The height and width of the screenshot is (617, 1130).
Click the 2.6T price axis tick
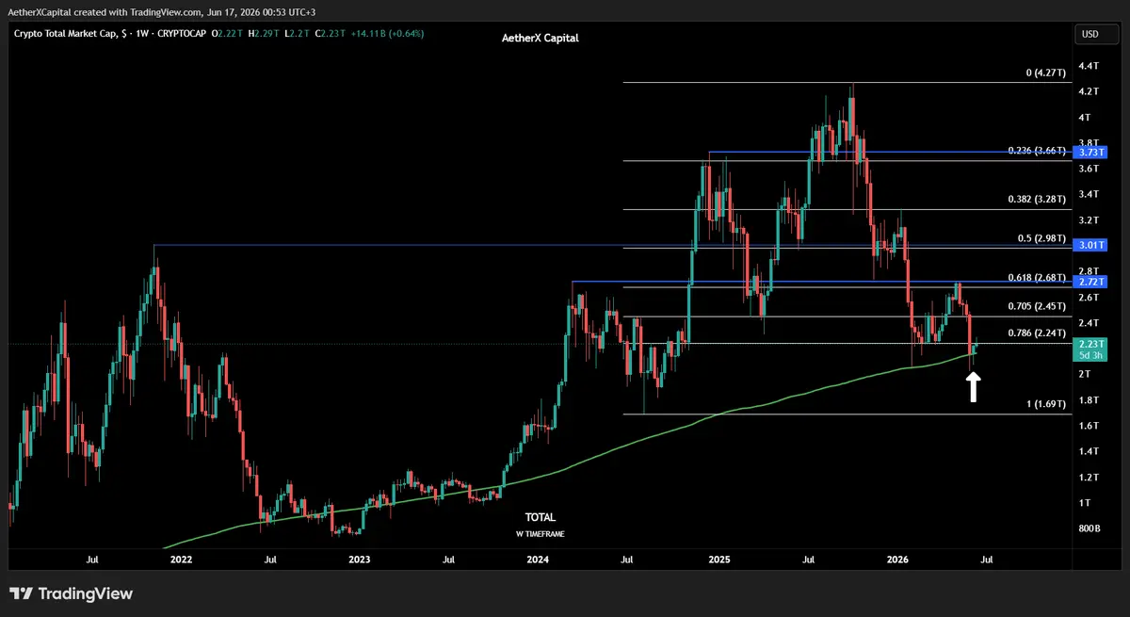1089,298
